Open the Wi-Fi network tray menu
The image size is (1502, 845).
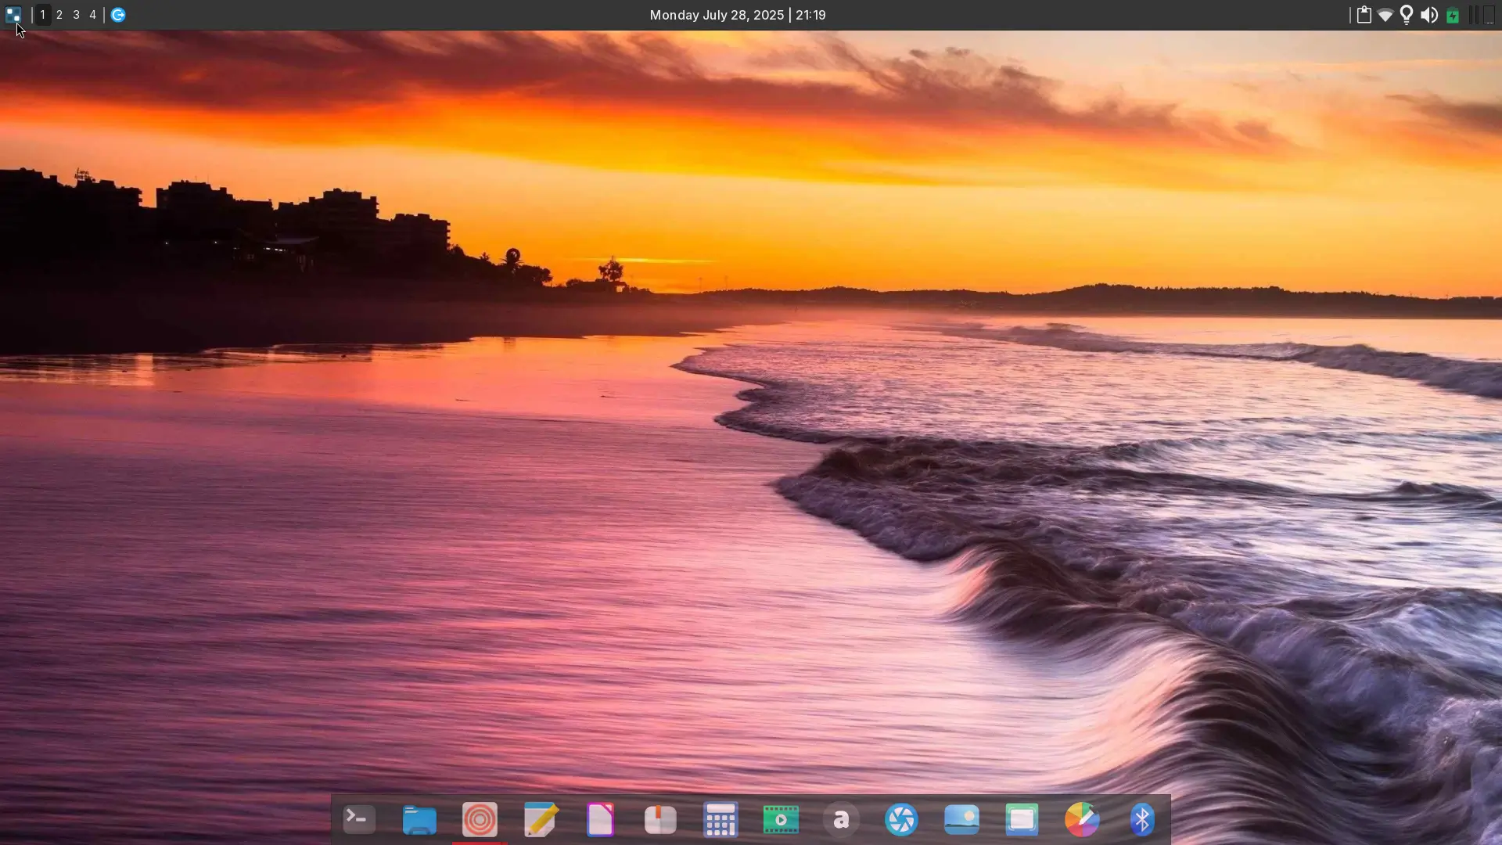tap(1385, 15)
